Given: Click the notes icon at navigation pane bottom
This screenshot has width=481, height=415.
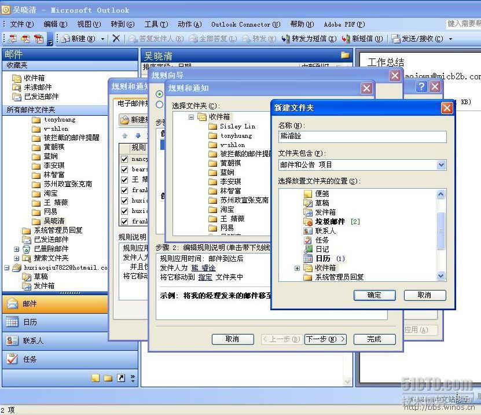Looking at the screenshot, I should click(x=96, y=378).
